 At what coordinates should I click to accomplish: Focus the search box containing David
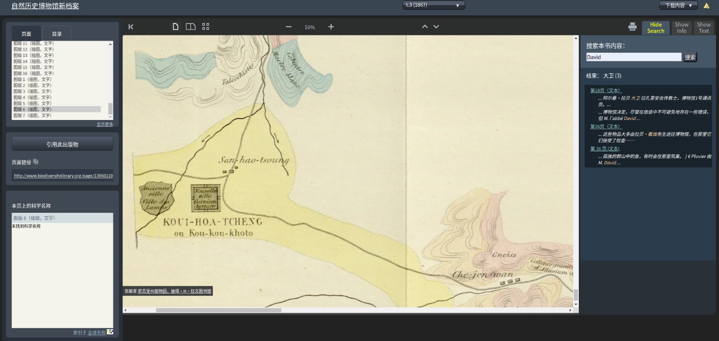634,57
